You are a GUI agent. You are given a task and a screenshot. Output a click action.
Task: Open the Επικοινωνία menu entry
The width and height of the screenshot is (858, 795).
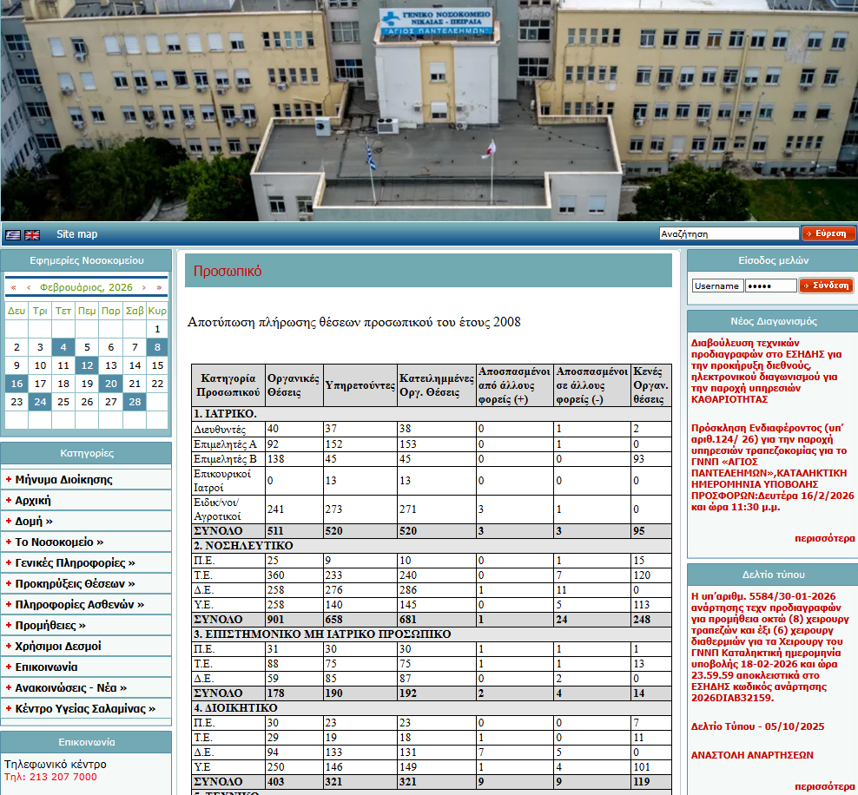click(46, 667)
